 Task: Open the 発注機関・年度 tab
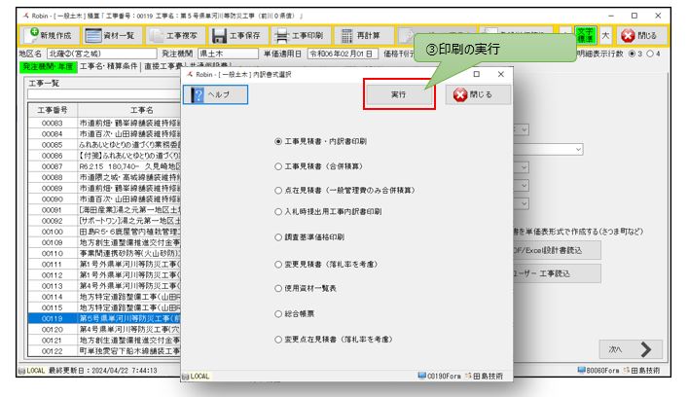point(49,67)
